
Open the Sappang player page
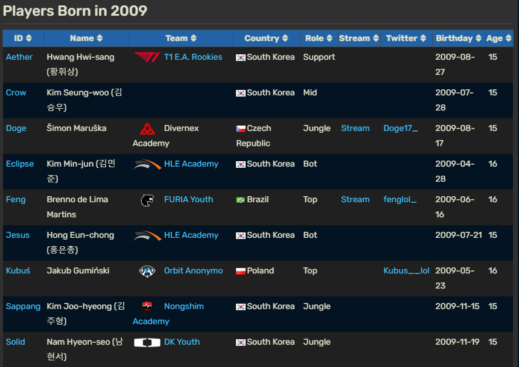point(23,307)
